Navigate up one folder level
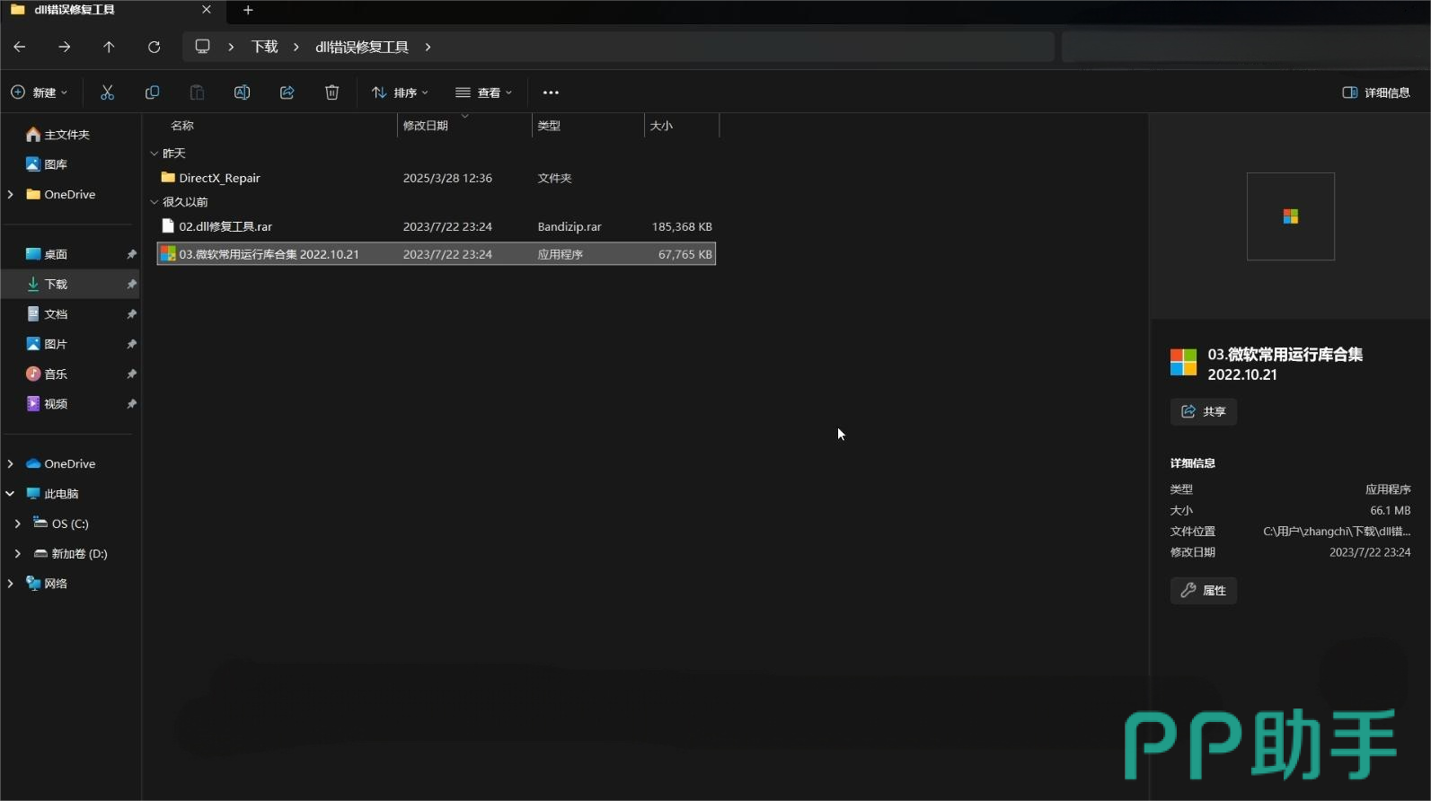 [109, 47]
